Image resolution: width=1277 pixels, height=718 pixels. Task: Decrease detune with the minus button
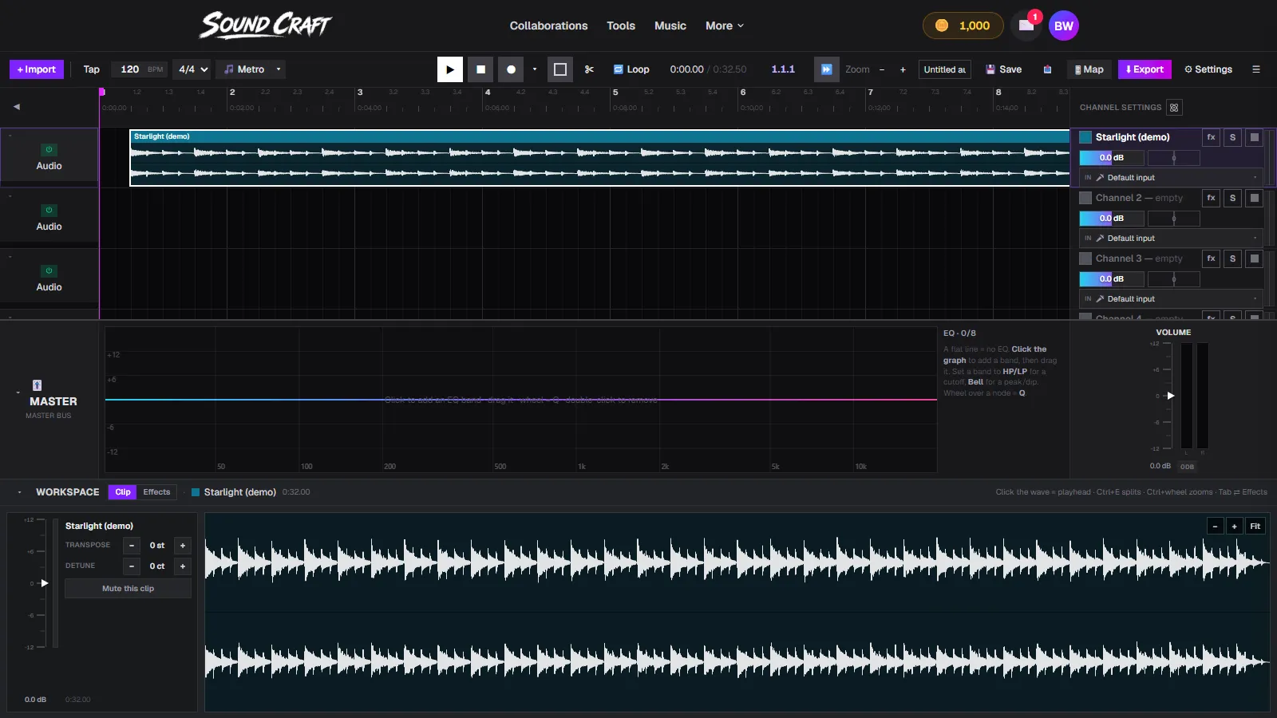tap(132, 566)
